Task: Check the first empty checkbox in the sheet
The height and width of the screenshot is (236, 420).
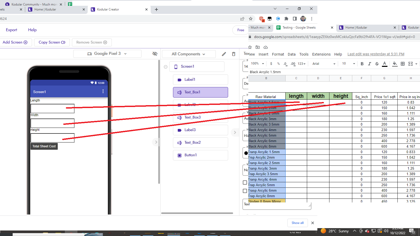Action: point(245,183)
